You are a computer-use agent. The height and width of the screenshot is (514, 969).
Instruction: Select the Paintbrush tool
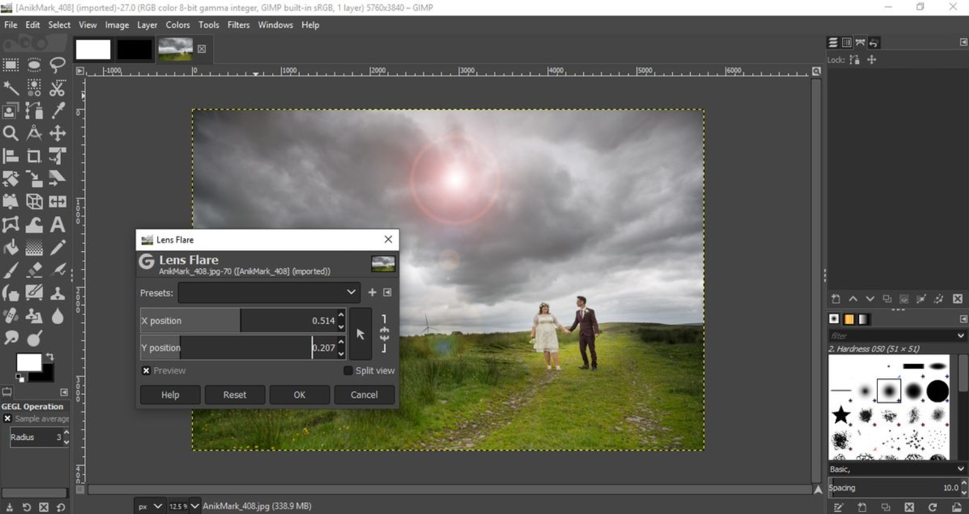[11, 270]
